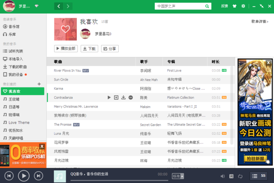Click the search magnifier icon
This screenshot has height=183, width=274.
pyautogui.click(x=207, y=6)
